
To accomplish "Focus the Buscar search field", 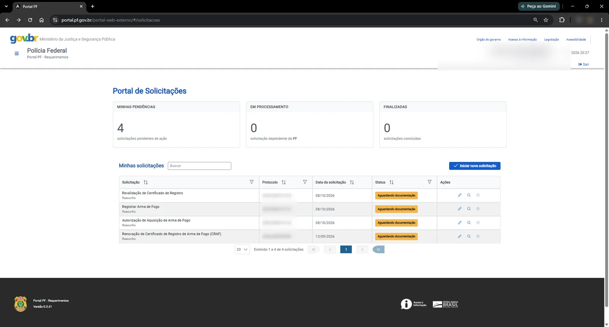I will 199,166.
